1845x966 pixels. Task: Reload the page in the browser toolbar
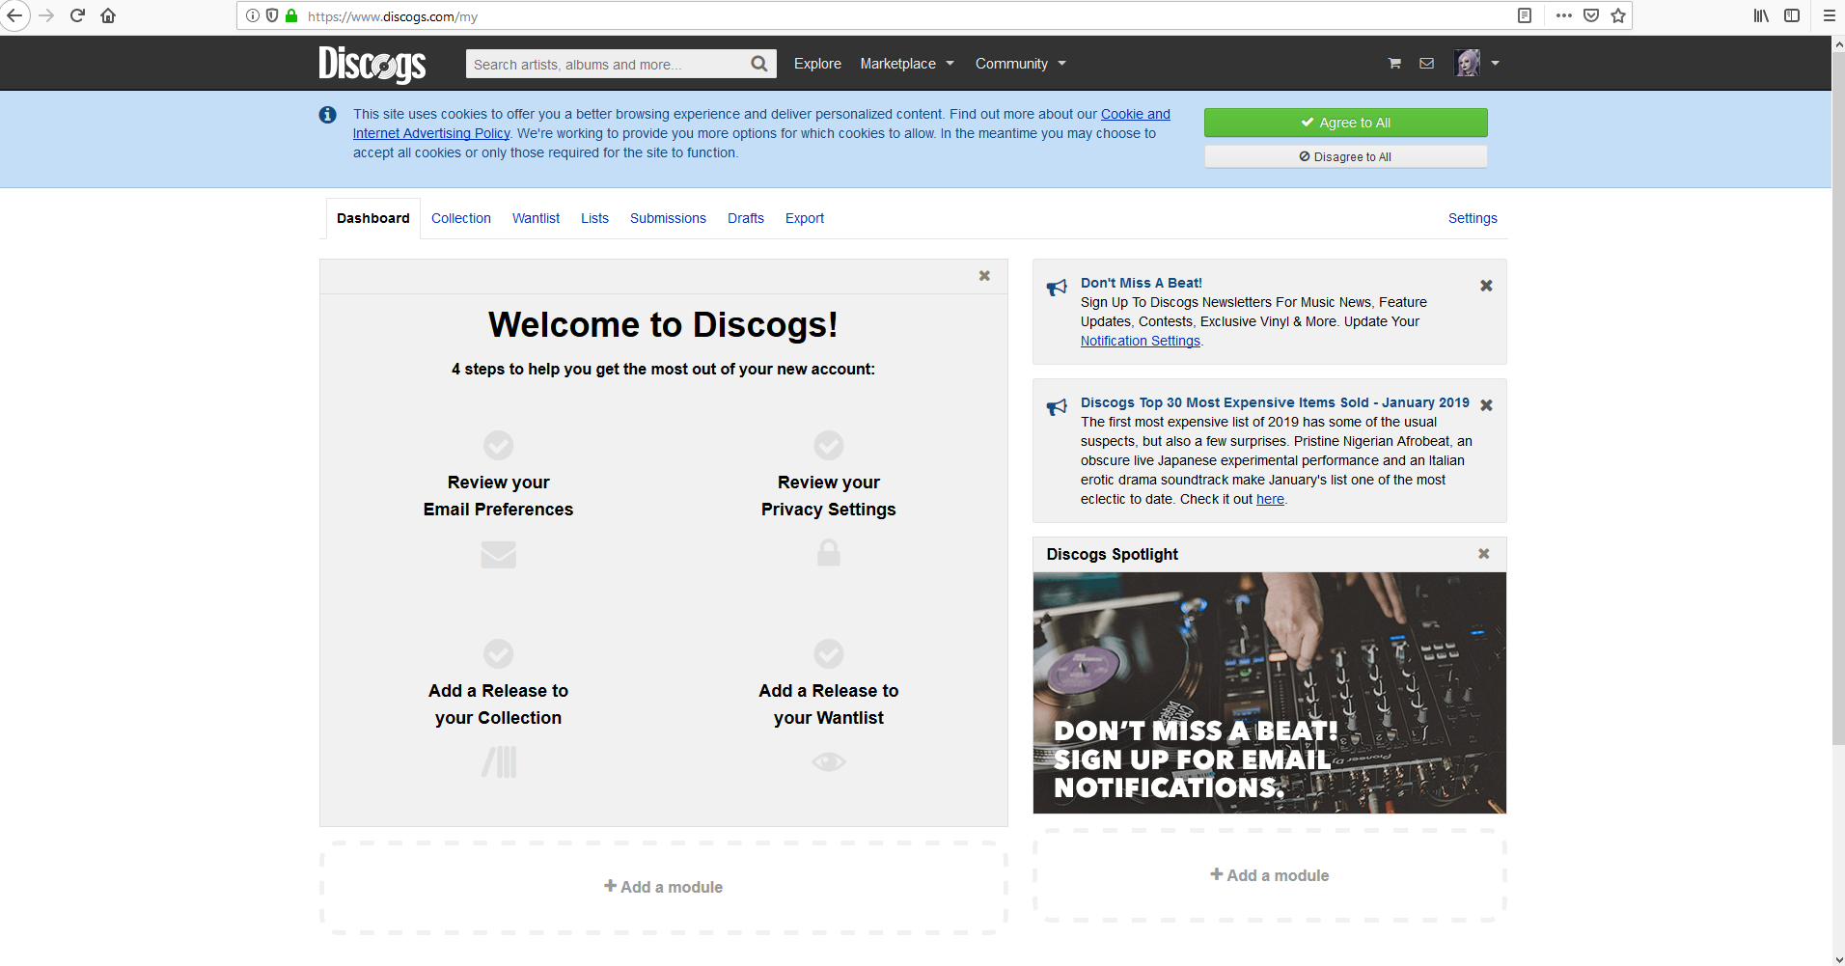[78, 15]
